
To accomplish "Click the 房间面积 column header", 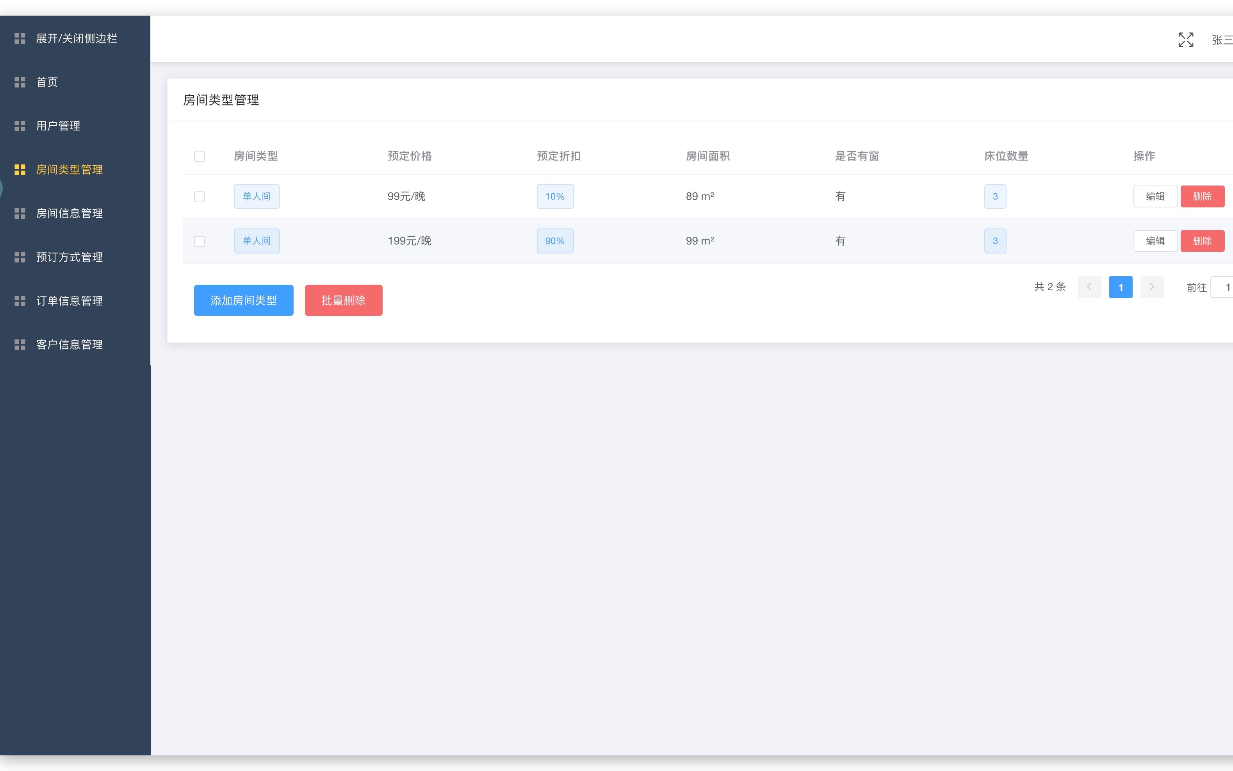I will [x=708, y=156].
